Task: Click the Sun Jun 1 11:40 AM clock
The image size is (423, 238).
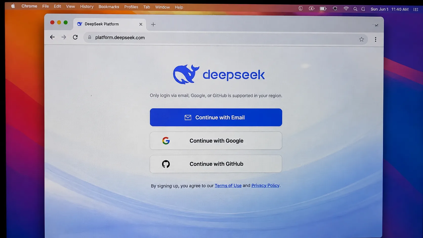Action: 390,9
